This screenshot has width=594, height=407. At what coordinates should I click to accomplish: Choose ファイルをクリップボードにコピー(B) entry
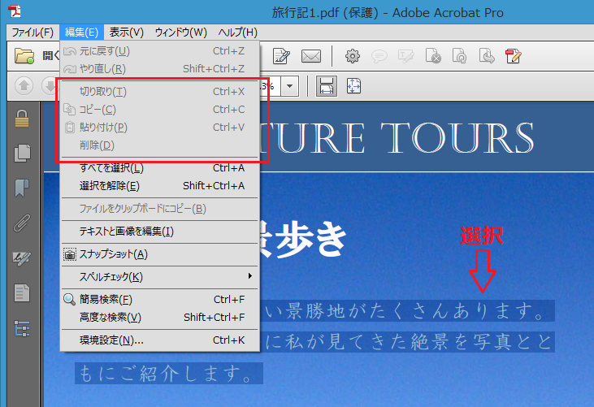point(160,209)
